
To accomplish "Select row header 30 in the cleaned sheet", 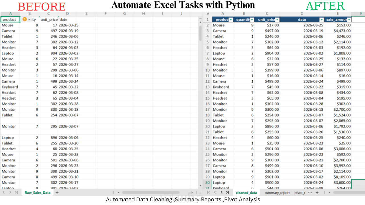I will tap(207, 183).
